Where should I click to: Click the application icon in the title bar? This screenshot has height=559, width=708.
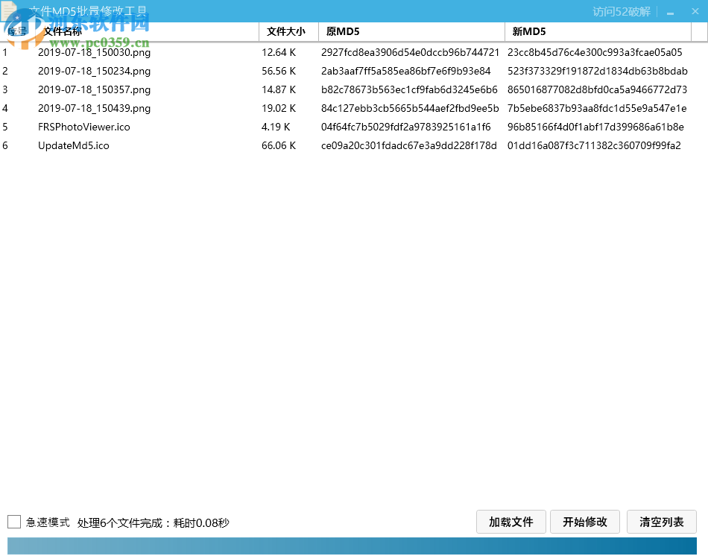click(x=9, y=10)
